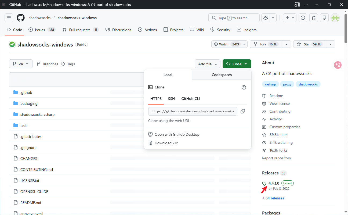Click Download ZIP option
This screenshot has height=215, width=348.
point(166,143)
